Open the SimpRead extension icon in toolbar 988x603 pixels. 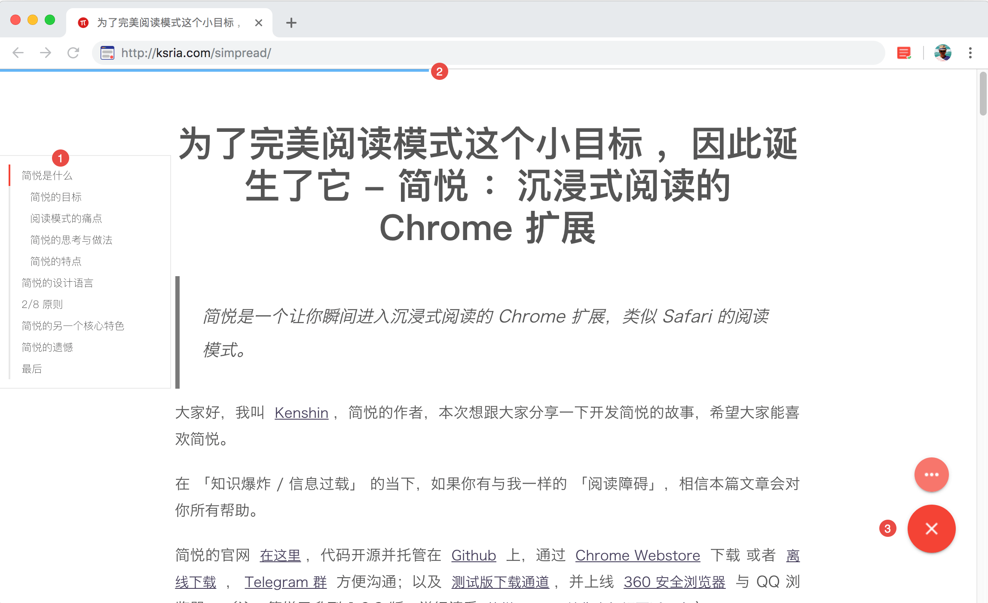[x=904, y=52]
